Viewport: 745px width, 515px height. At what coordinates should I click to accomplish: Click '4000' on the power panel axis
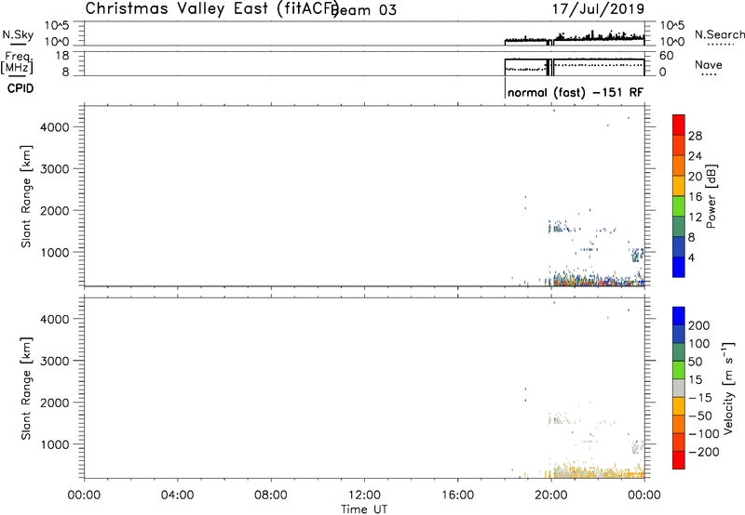(x=54, y=127)
